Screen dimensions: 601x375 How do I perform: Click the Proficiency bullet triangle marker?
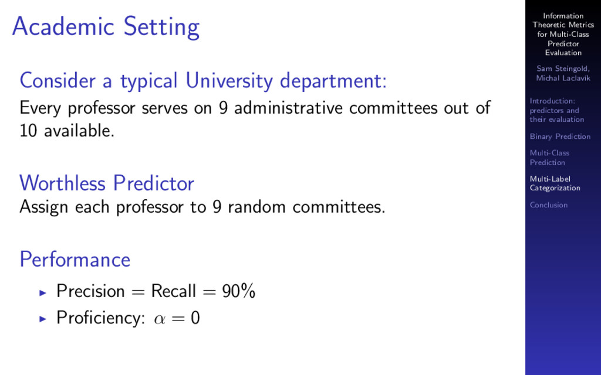point(42,319)
